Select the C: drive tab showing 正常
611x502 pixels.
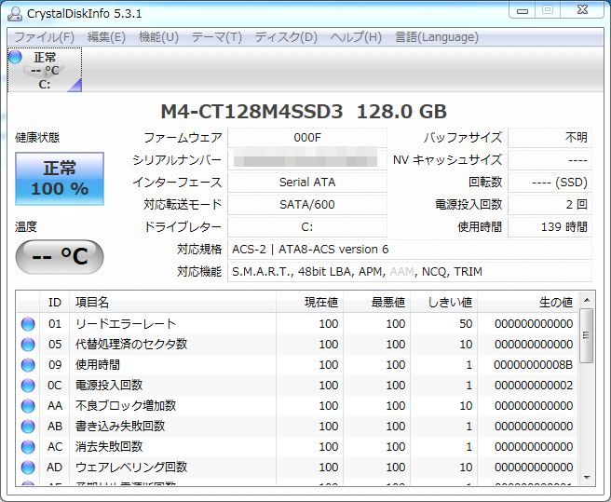[x=45, y=70]
